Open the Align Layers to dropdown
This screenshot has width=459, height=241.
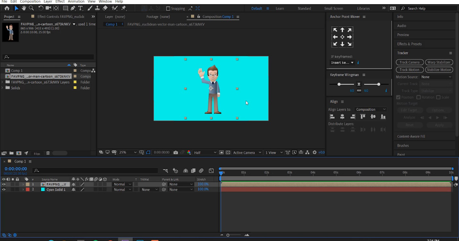pos(370,109)
